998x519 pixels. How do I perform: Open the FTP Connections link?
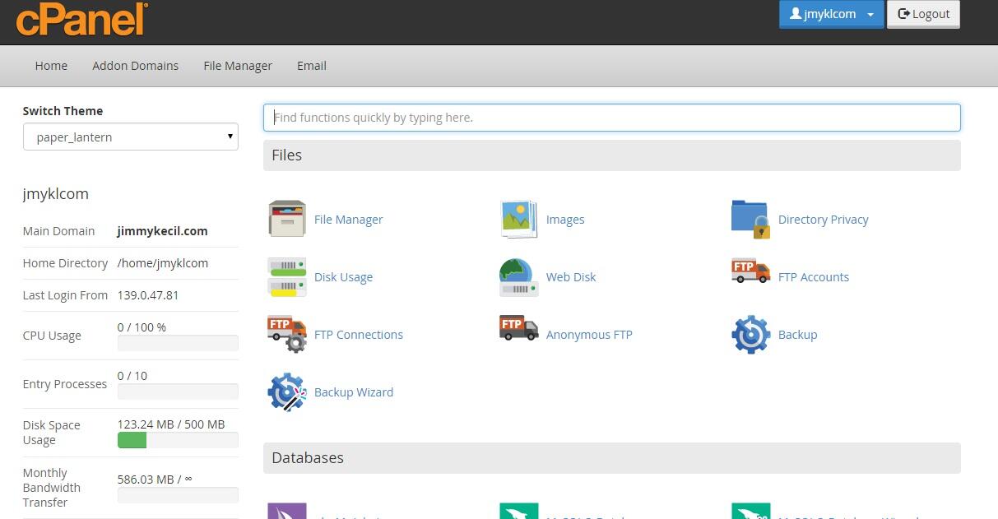pyautogui.click(x=359, y=335)
